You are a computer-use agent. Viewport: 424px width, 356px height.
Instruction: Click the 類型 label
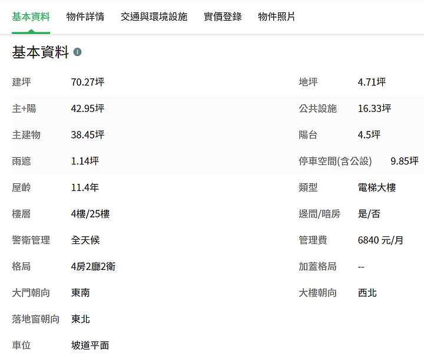click(308, 187)
